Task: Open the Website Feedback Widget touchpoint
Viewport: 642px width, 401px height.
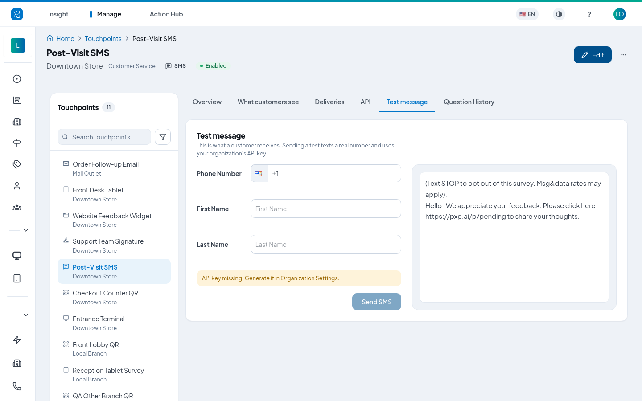Action: 114,220
